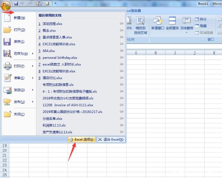This screenshot has height=178, width=222.
Task: Choose 打开(O) from the Office menu
Action: point(19,30)
